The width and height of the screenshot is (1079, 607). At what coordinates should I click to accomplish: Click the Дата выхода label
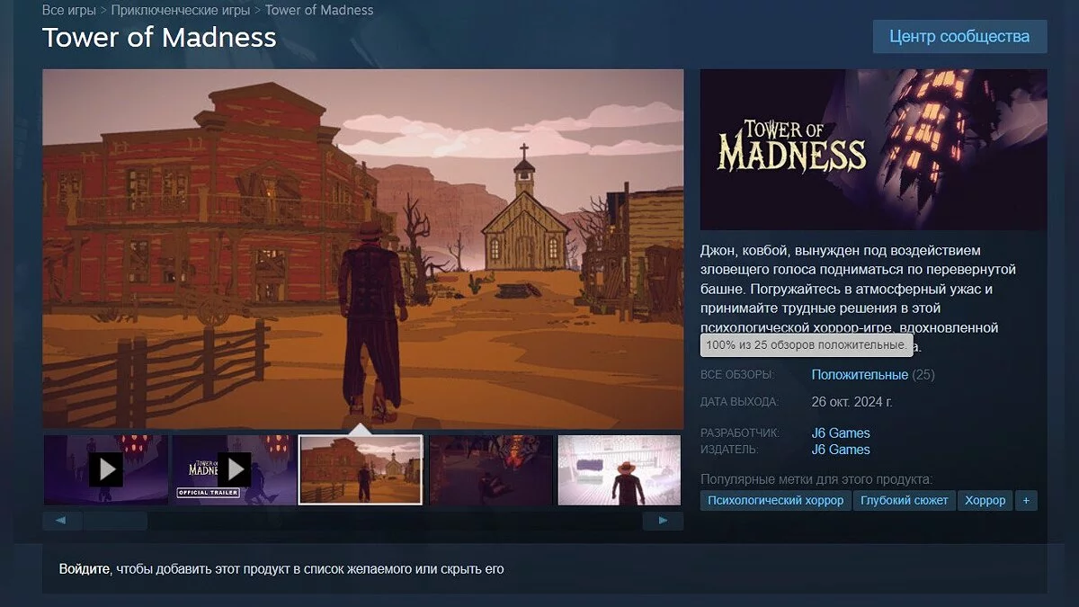[740, 402]
